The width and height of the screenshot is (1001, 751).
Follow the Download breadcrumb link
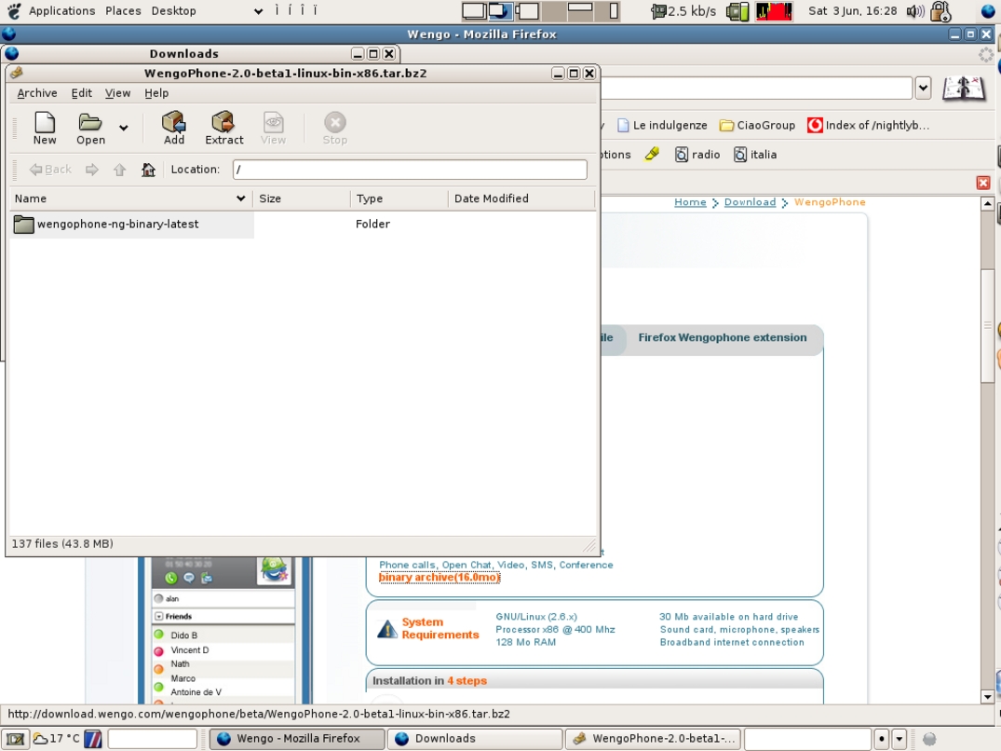(x=750, y=202)
